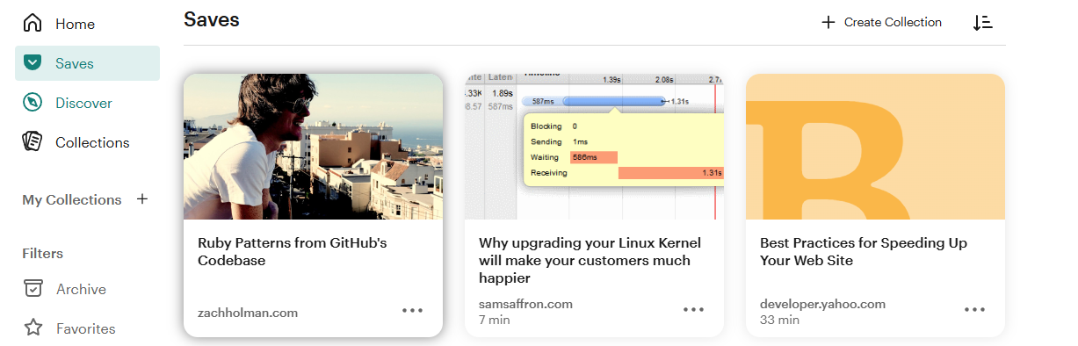1078x346 pixels.
Task: Open the 'Why upgrading your Linux Kernel' article
Action: (x=590, y=260)
